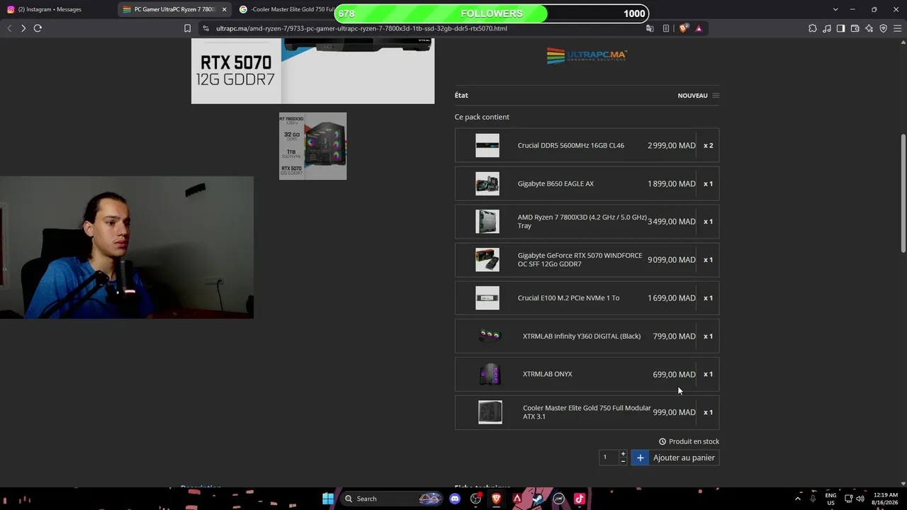Add the PC pack to cart
Viewport: 907px width, 510px height.
675,458
